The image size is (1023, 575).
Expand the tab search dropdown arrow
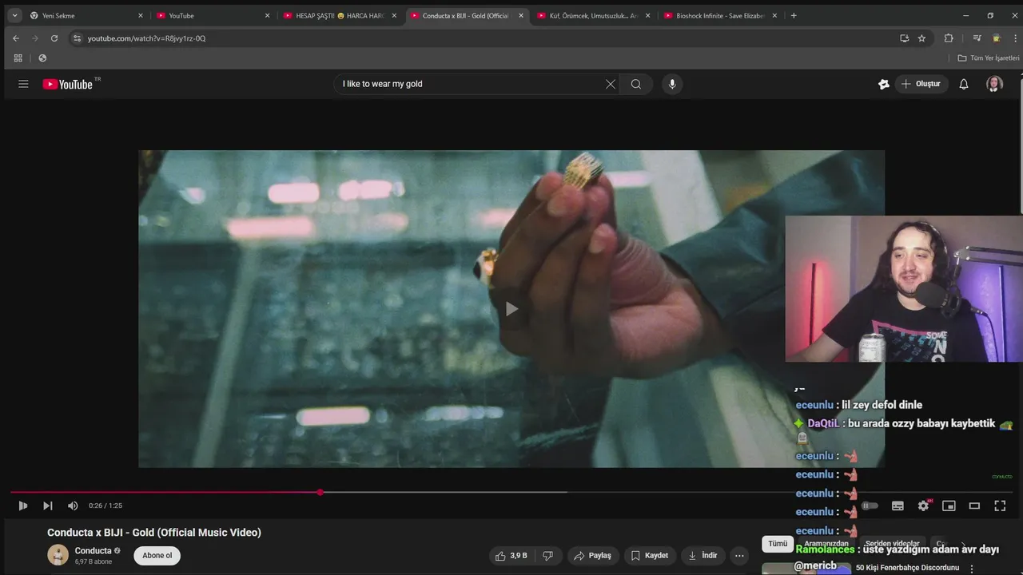click(14, 15)
